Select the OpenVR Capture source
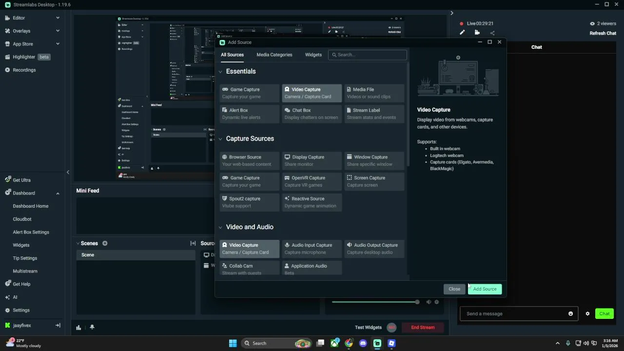The width and height of the screenshot is (624, 351). [x=312, y=181]
